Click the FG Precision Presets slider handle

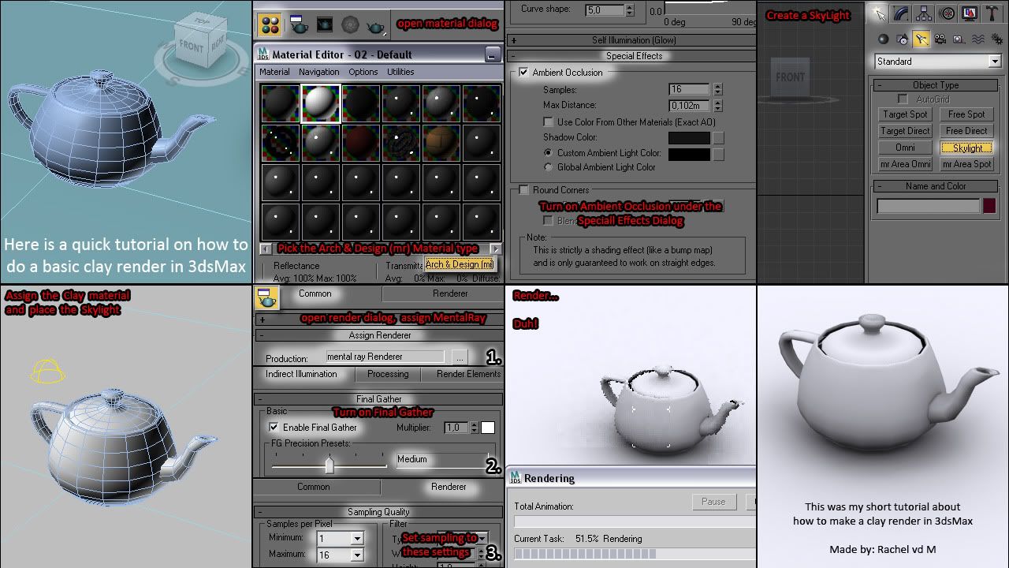(330, 465)
